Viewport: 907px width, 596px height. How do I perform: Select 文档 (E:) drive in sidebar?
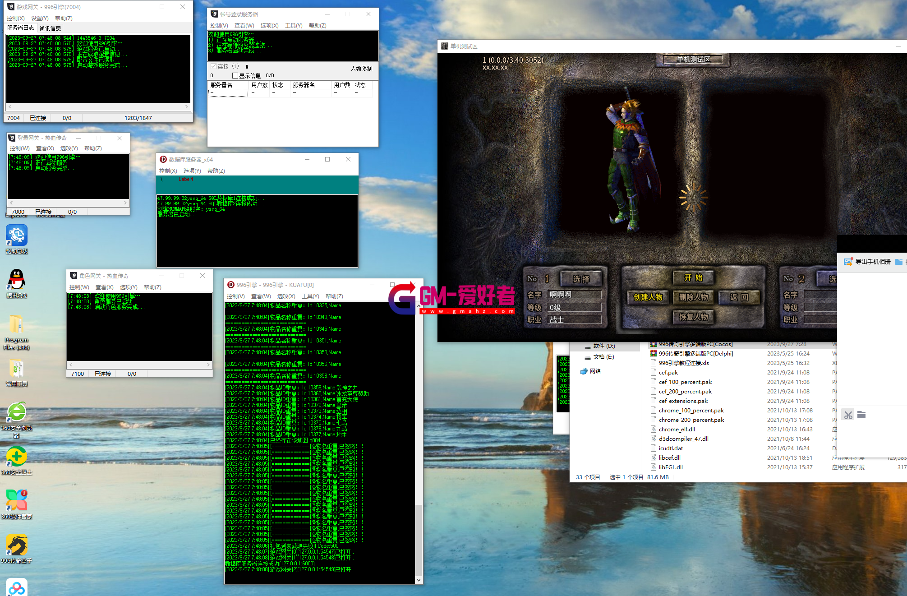pyautogui.click(x=603, y=357)
